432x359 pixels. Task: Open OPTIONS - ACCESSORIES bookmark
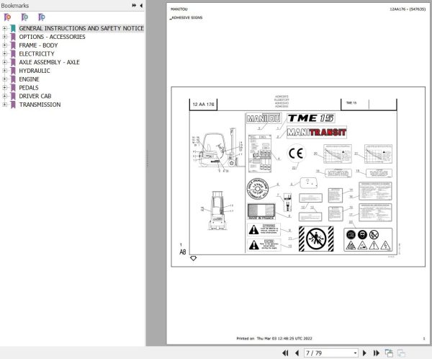52,37
